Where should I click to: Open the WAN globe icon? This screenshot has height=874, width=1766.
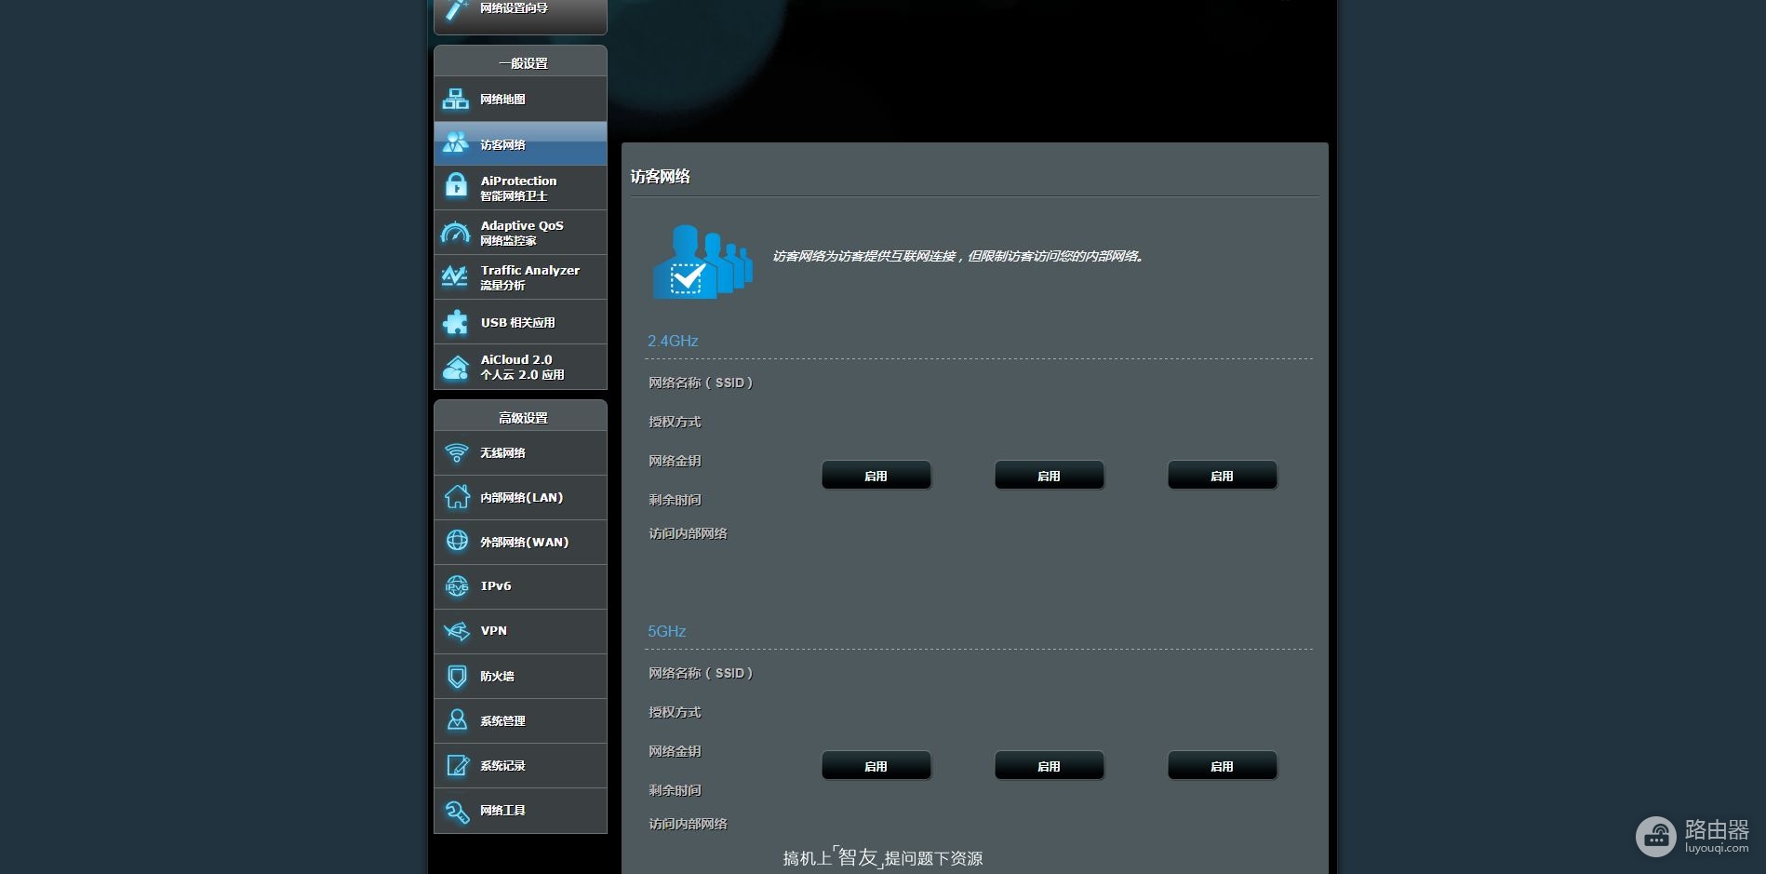pyautogui.click(x=456, y=542)
